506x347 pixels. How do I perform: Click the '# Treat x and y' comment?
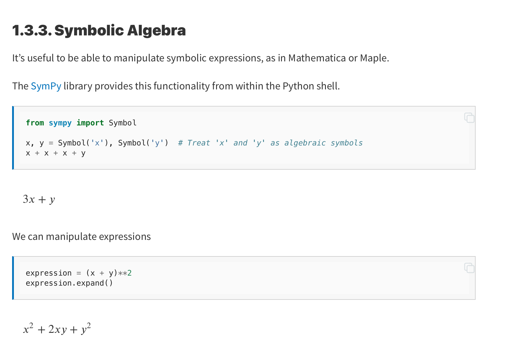point(270,143)
